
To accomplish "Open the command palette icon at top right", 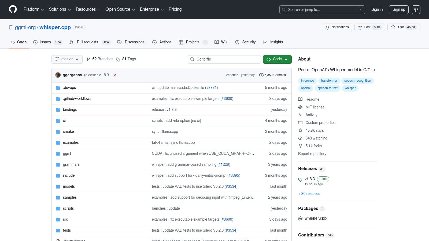I will (416, 10).
